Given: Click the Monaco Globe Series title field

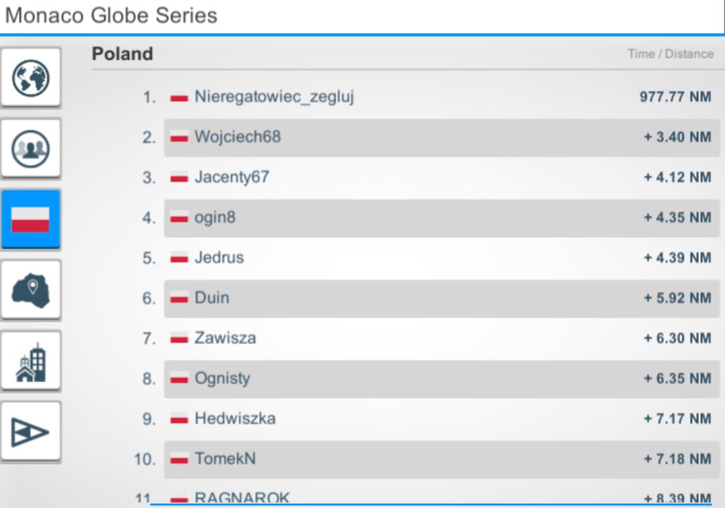Looking at the screenshot, I should coord(362,16).
